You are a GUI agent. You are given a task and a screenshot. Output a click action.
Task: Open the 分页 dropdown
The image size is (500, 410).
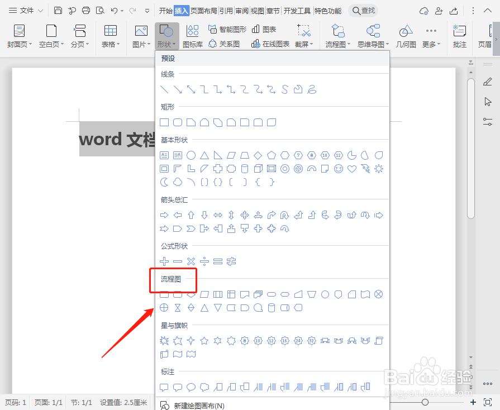(80, 36)
